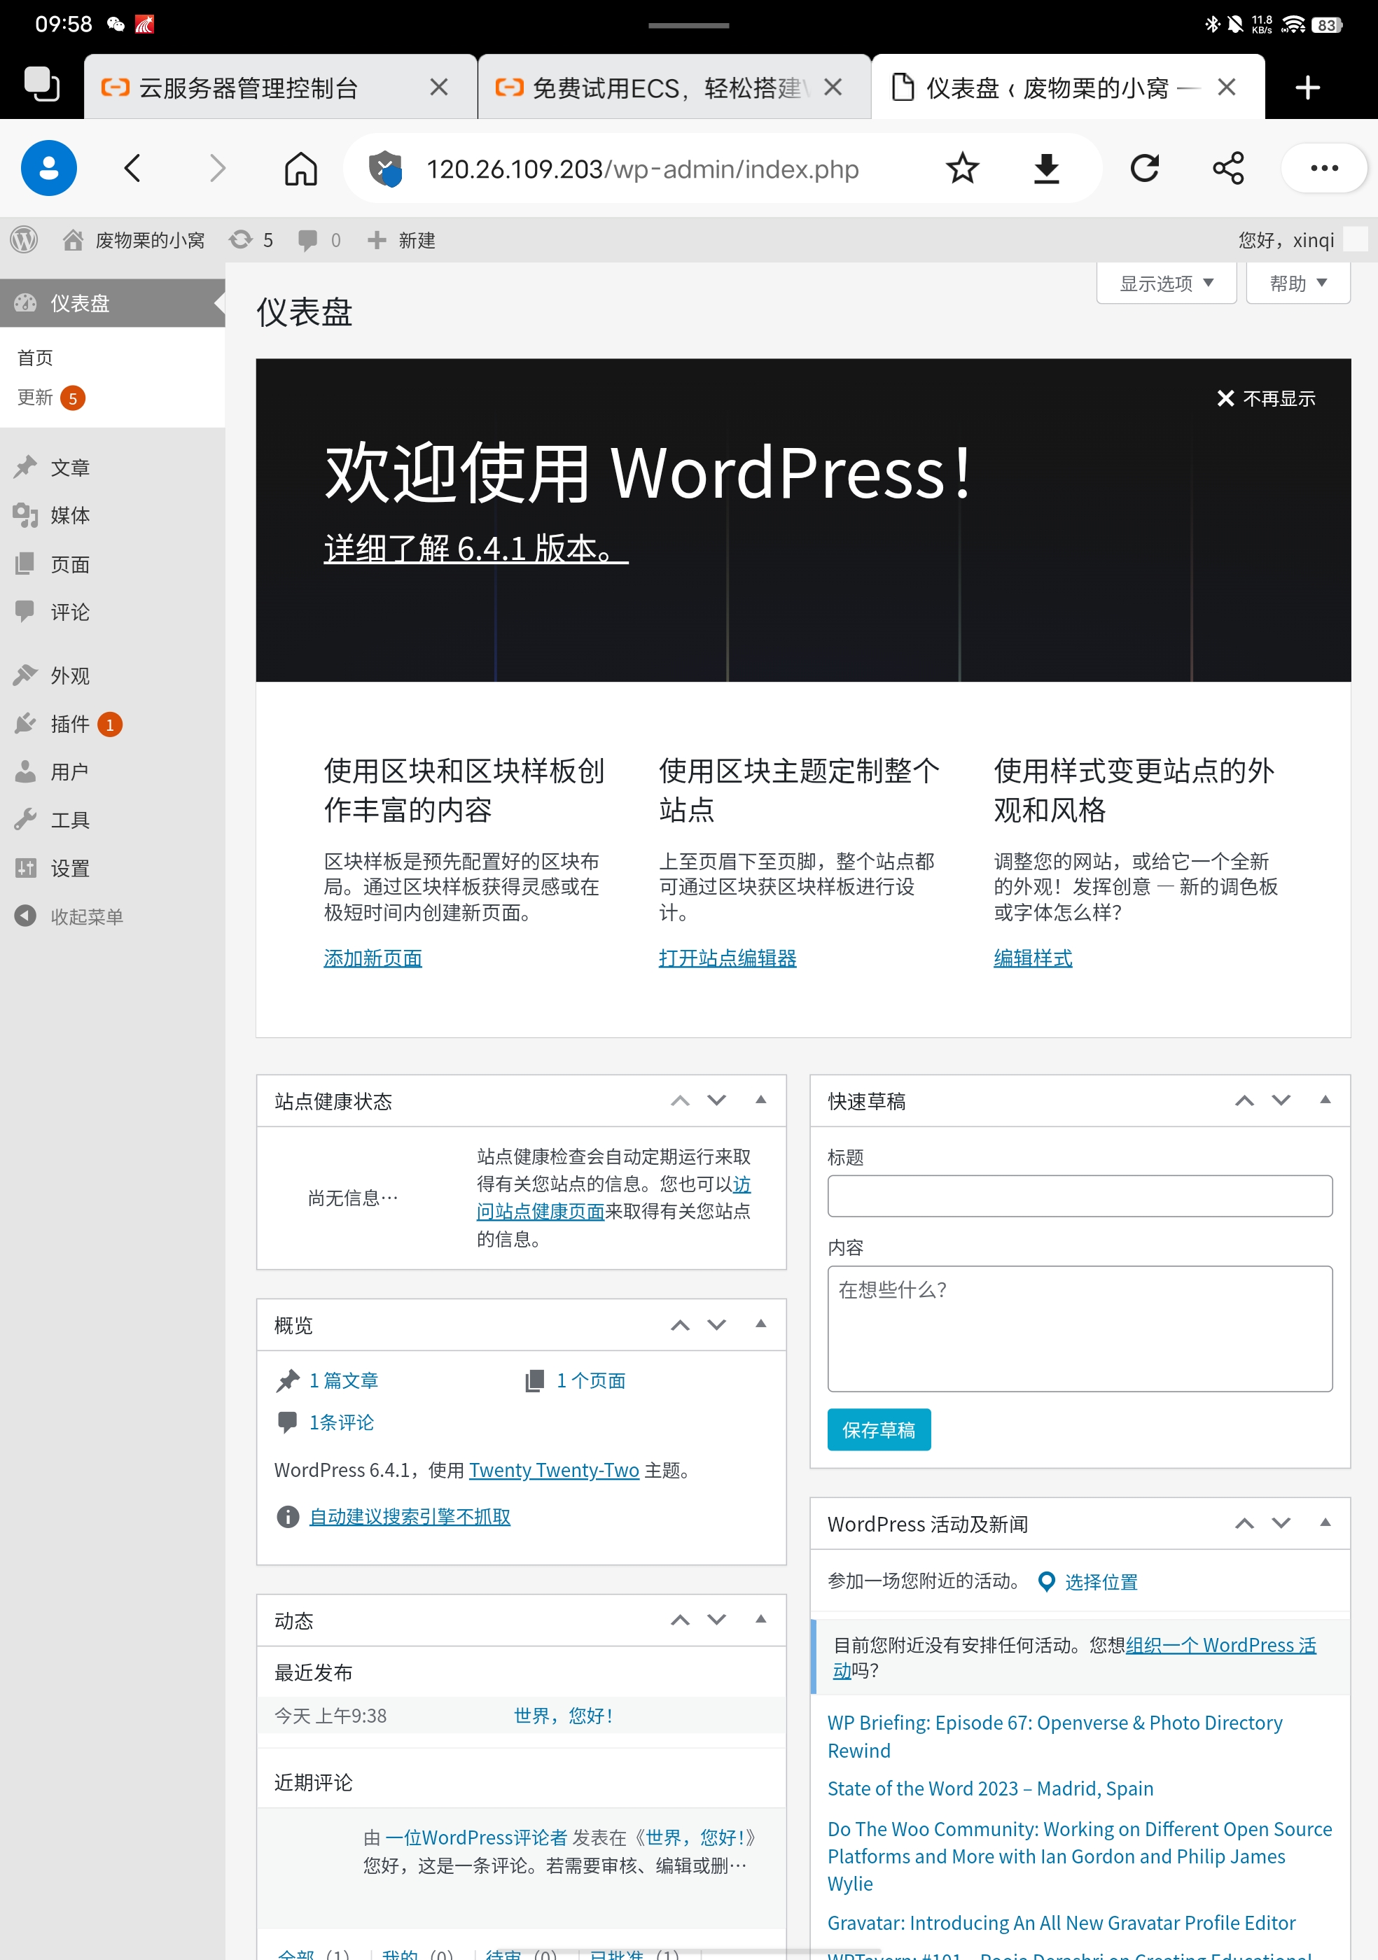Open the 1 个页面 overview link
The width and height of the screenshot is (1378, 1960).
pos(591,1380)
